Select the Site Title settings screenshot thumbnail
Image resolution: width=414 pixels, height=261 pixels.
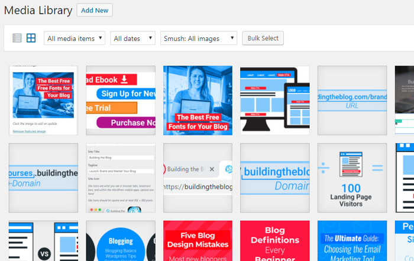121,178
